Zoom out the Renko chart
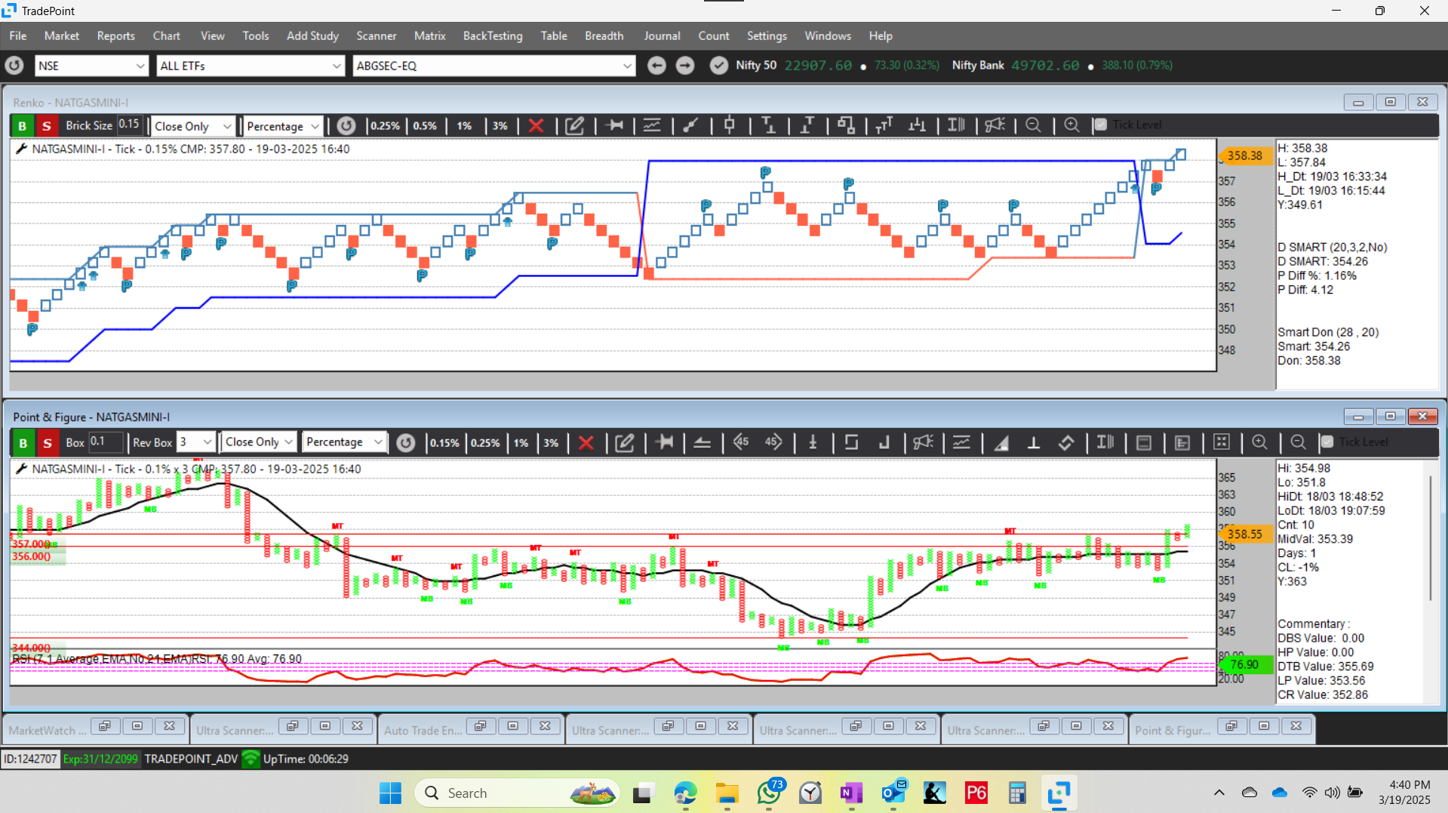 coord(1033,125)
